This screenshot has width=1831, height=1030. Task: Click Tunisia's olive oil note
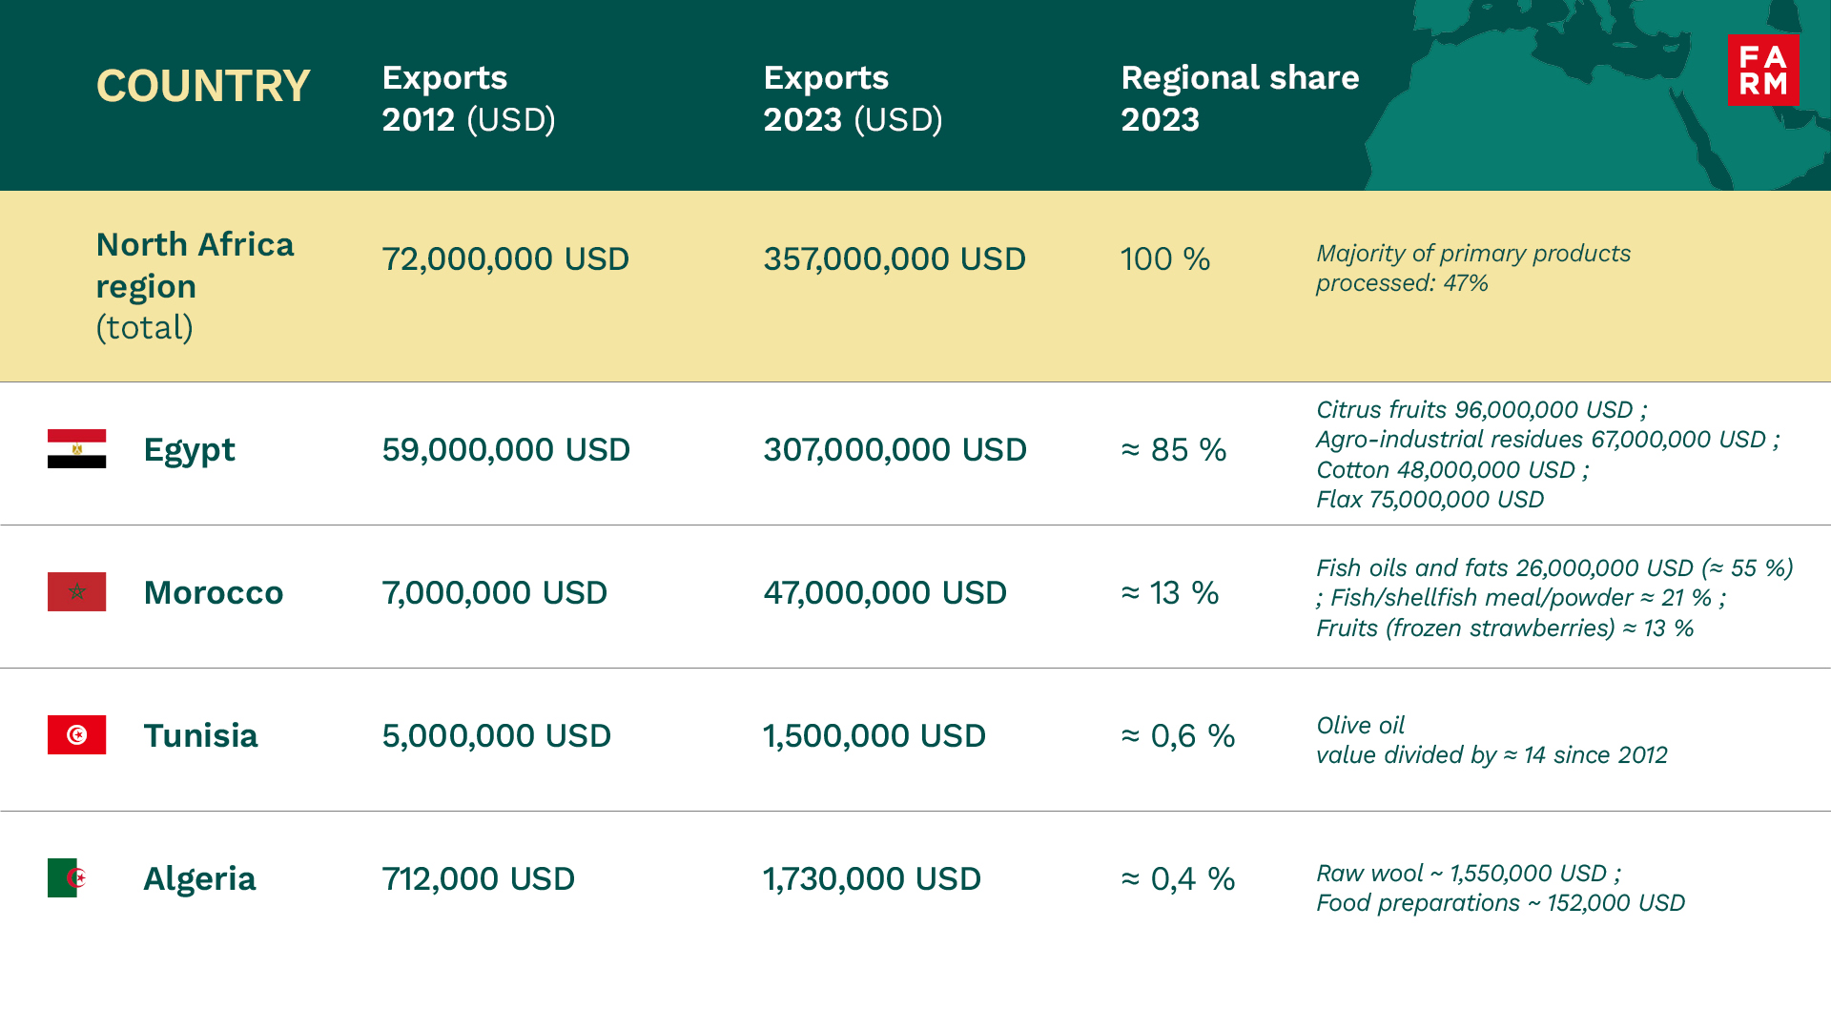(x=1491, y=740)
